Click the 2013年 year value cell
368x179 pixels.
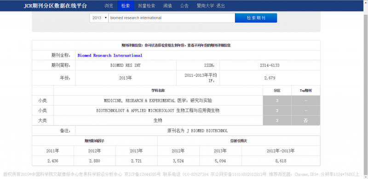(126, 78)
